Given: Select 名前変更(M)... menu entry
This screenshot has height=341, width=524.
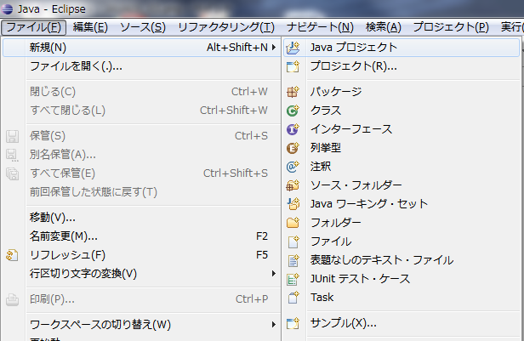Looking at the screenshot, I should (142, 236).
